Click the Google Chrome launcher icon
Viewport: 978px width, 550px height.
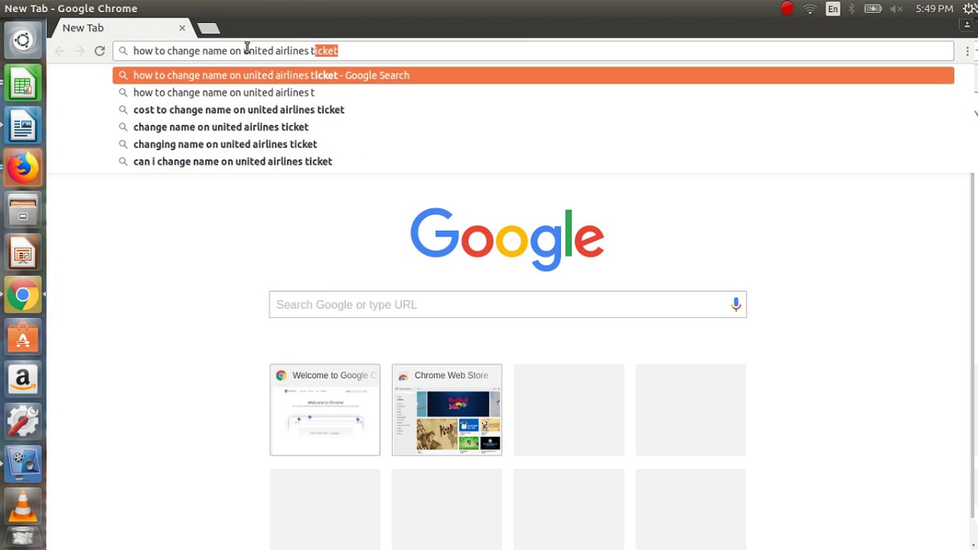(22, 295)
